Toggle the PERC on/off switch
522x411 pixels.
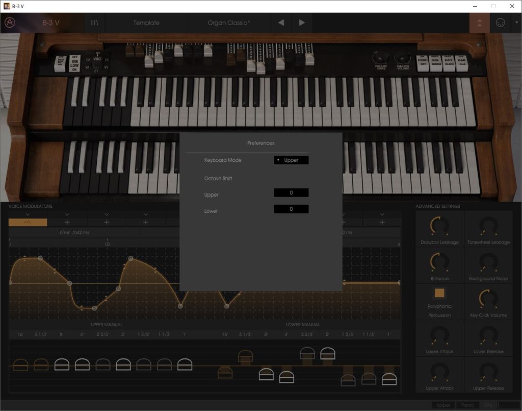[x=423, y=63]
